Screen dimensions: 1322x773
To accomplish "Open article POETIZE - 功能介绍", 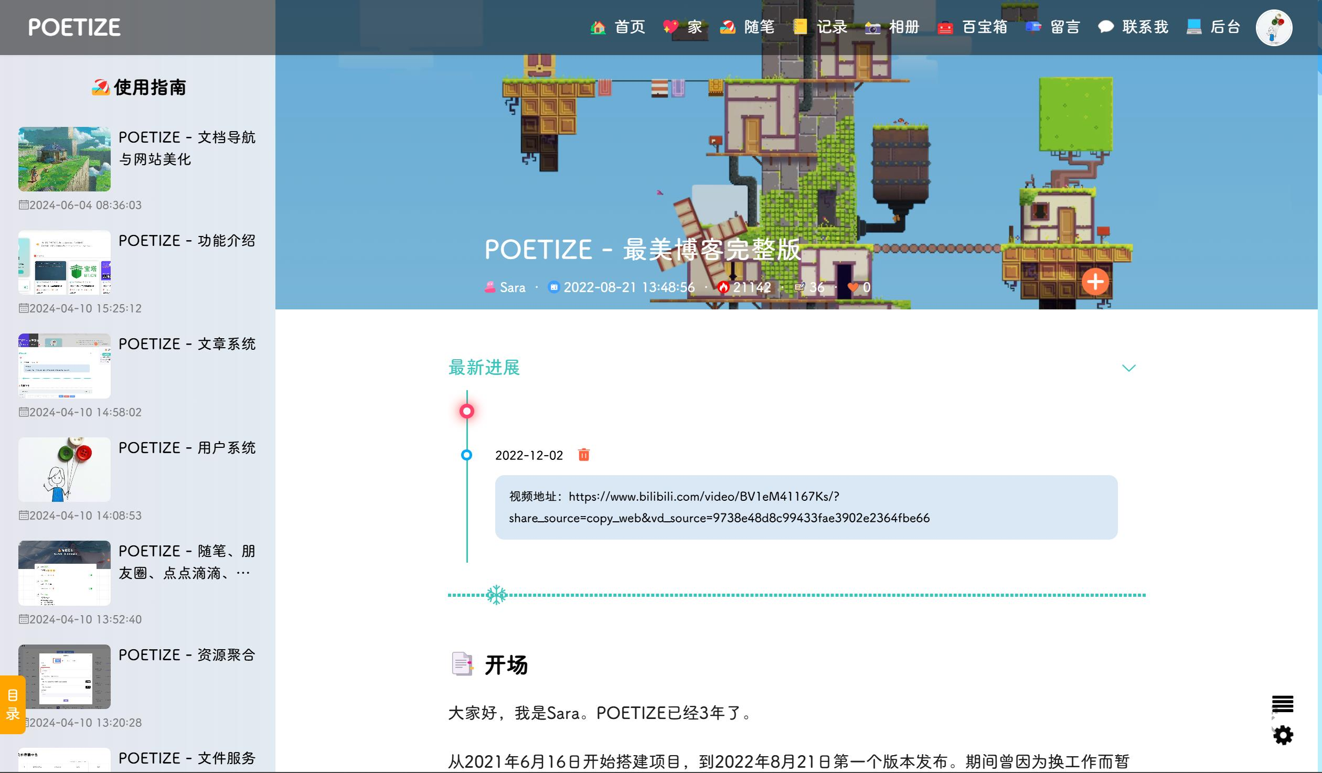I will (x=187, y=241).
